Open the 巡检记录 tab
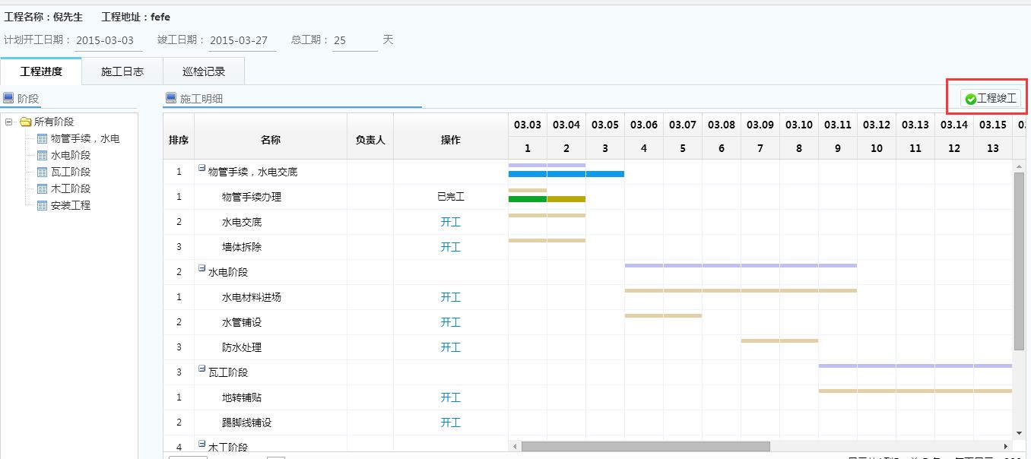 (x=204, y=71)
